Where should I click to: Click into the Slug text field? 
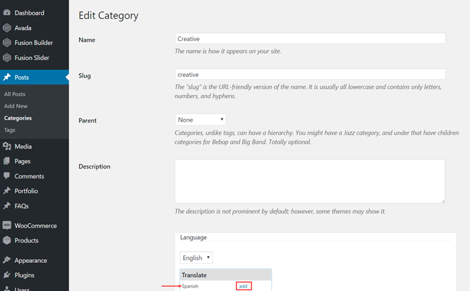click(310, 74)
